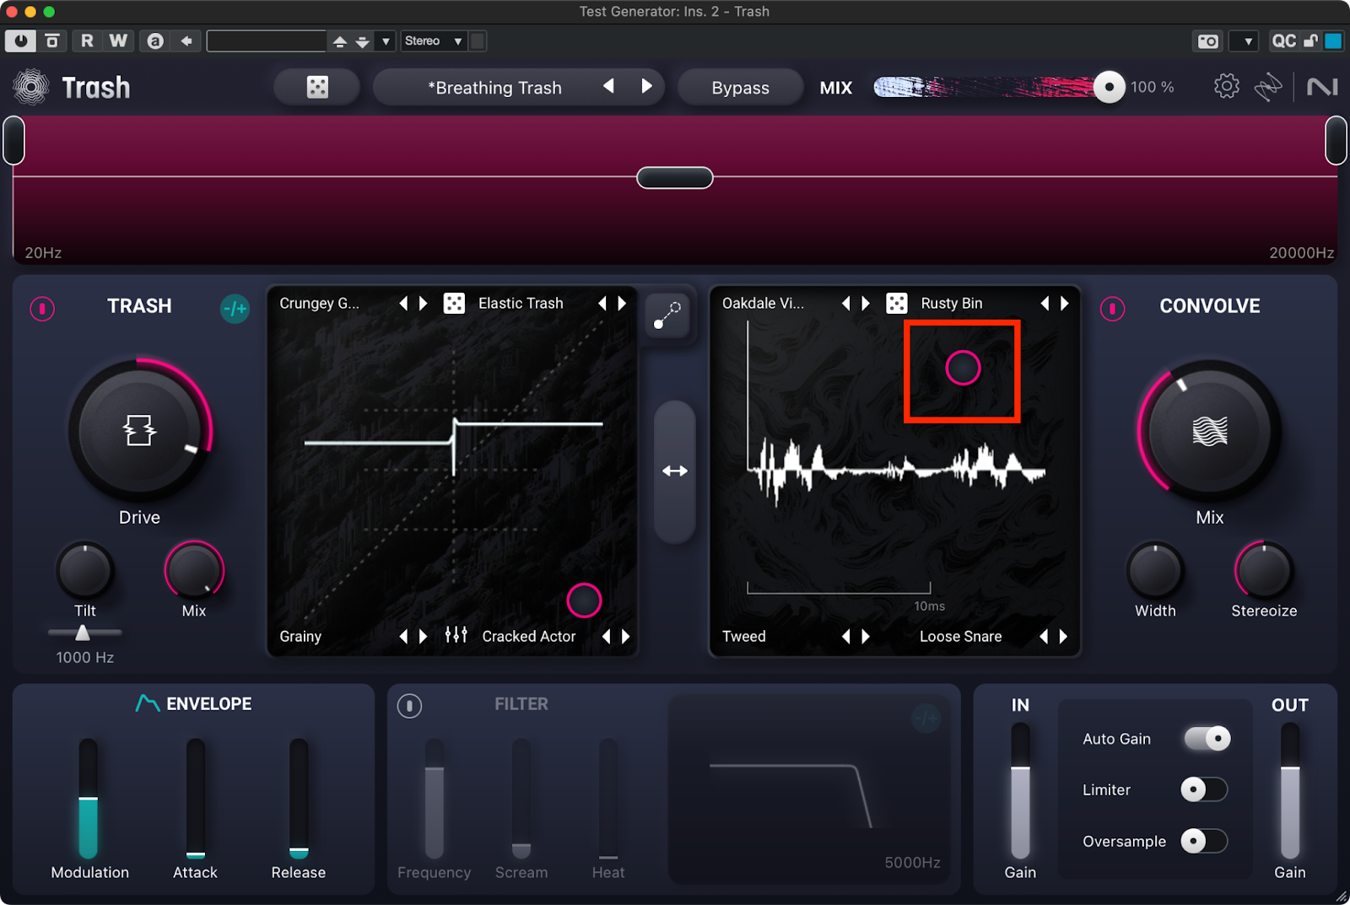Image resolution: width=1350 pixels, height=905 pixels.
Task: Toggle the FILTER module power button
Action: pos(409,705)
